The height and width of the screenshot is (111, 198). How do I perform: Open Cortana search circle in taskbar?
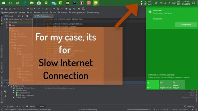pos(10,3)
